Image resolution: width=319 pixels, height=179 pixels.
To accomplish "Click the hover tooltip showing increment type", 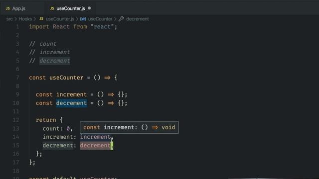I will pos(129,127).
